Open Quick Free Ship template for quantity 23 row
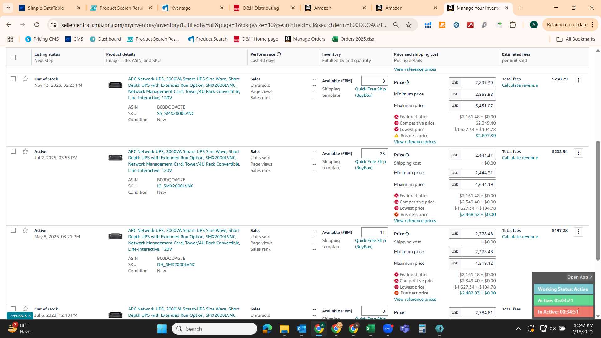 (x=370, y=165)
